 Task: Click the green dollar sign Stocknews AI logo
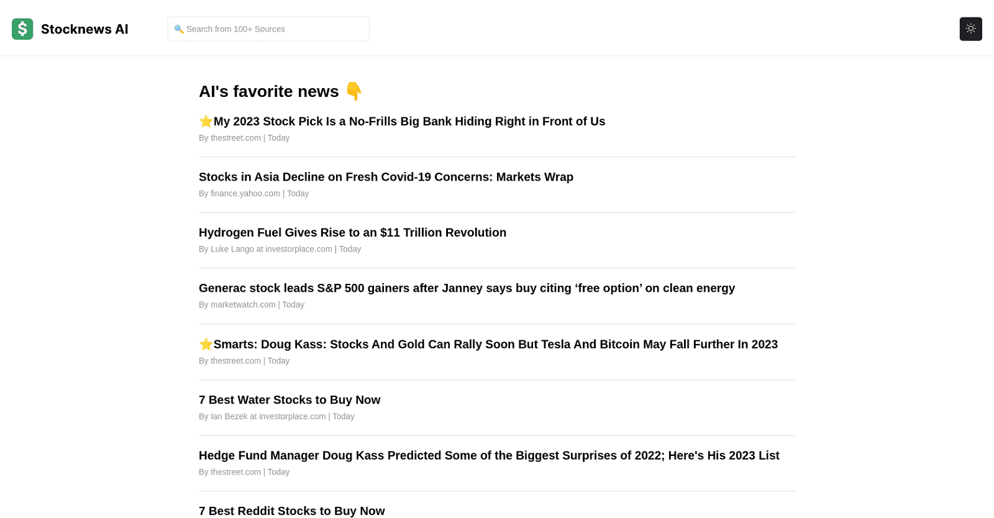pos(22,29)
